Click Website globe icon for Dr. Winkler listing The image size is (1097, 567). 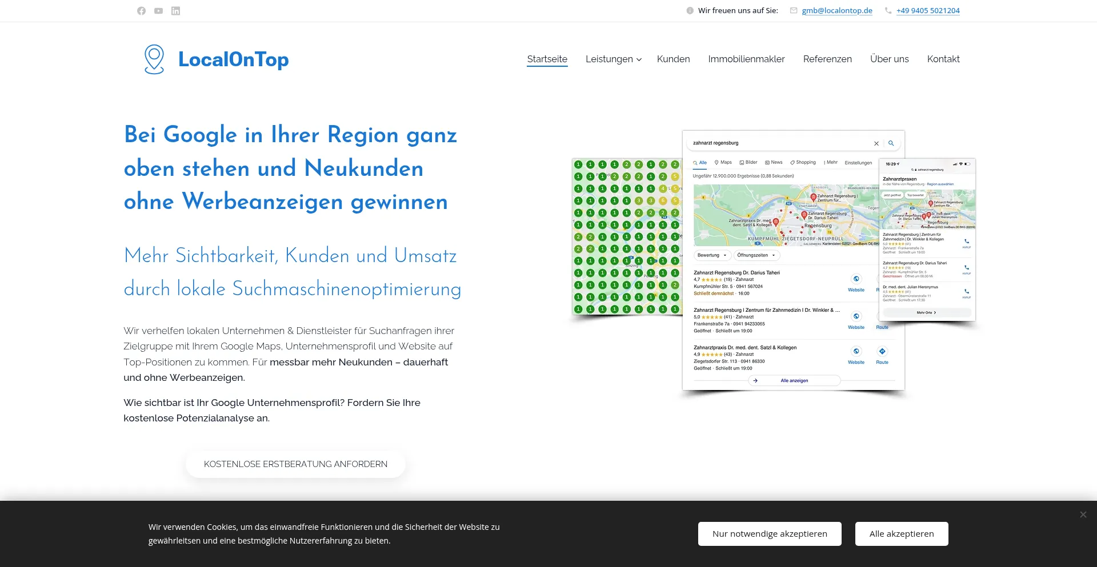(856, 316)
